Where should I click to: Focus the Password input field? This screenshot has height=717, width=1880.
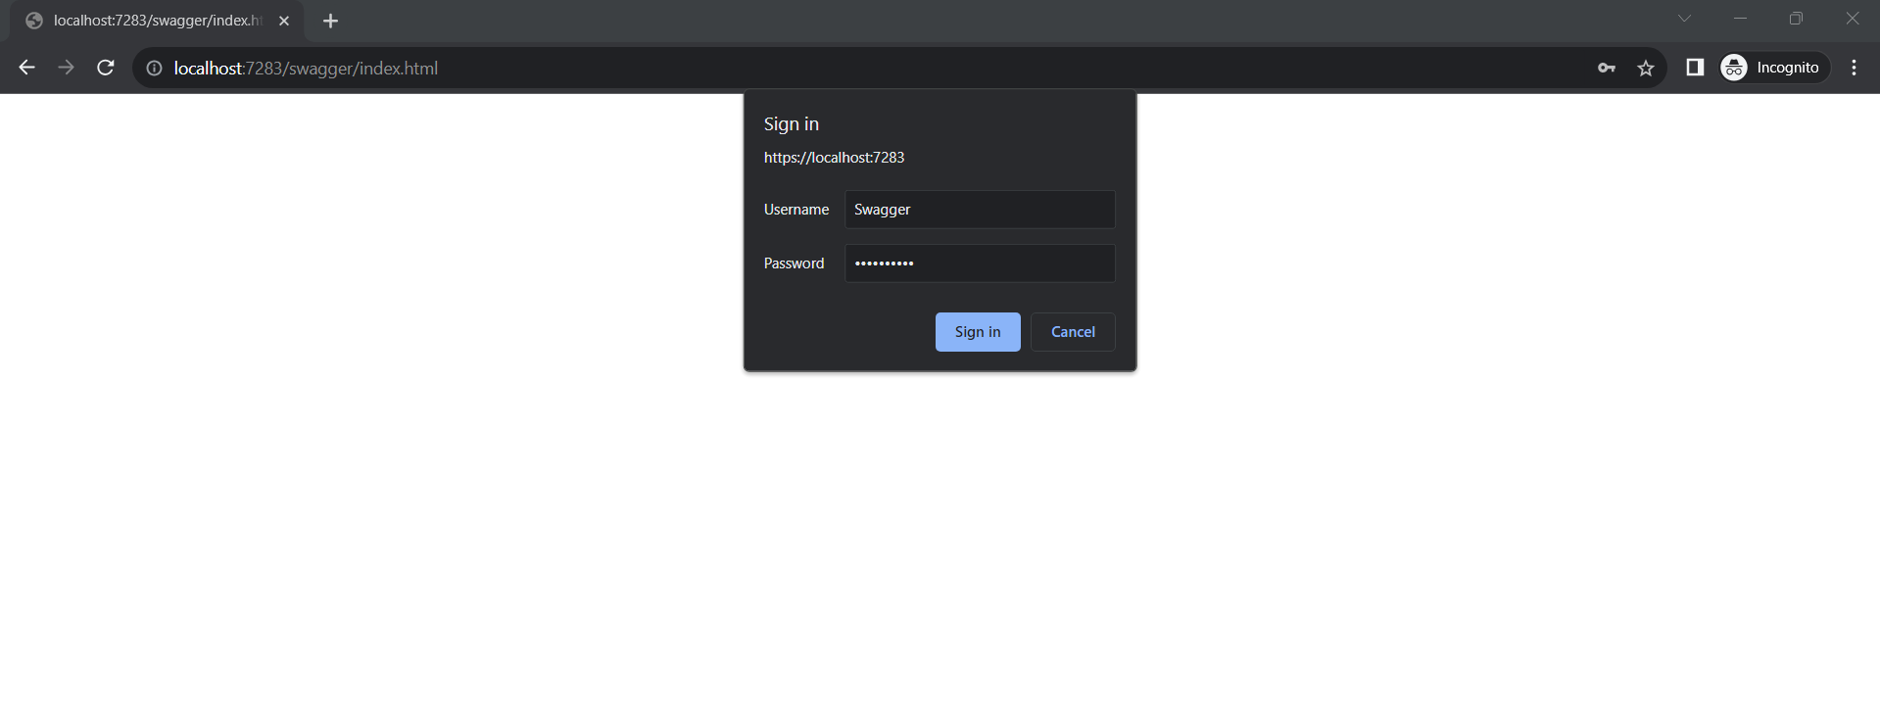980,263
